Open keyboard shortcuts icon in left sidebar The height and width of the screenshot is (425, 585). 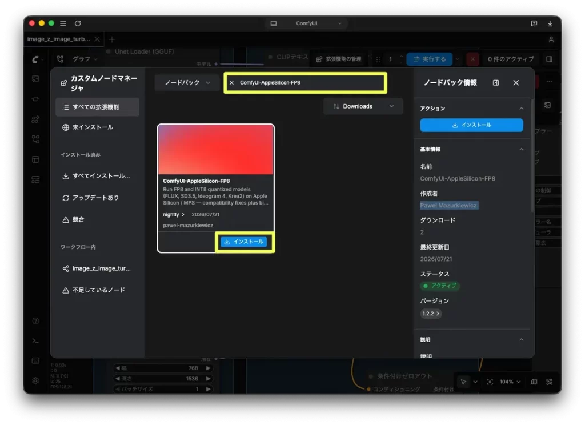35,361
